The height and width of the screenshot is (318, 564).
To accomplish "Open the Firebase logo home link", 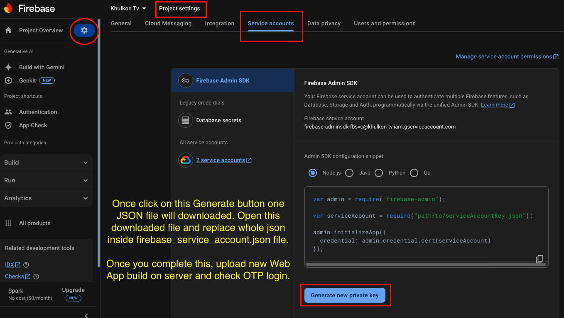I will pos(29,8).
